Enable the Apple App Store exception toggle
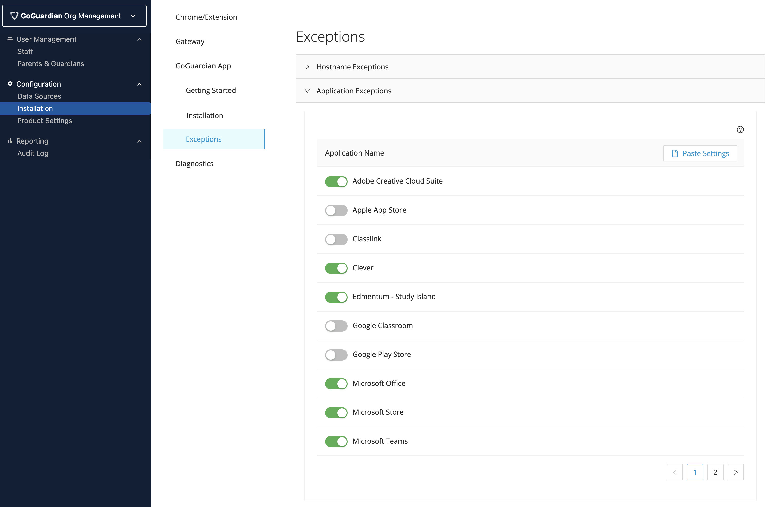774x507 pixels. tap(336, 210)
